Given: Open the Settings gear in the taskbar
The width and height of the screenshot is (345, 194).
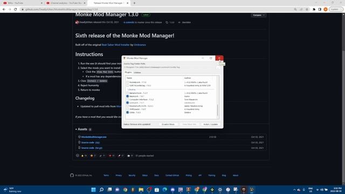Looking at the screenshot, I should pos(220,190).
